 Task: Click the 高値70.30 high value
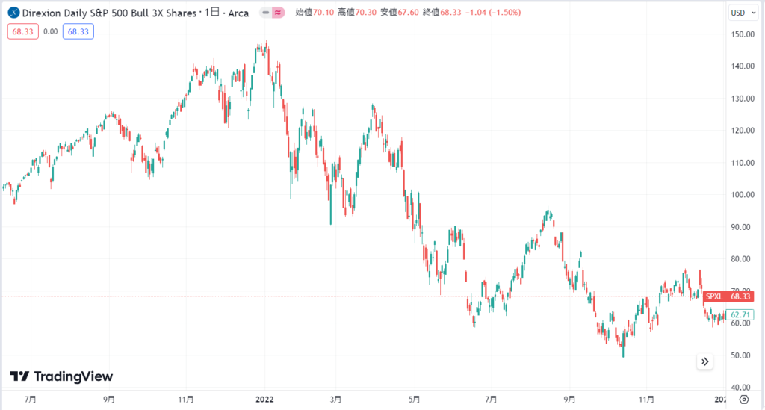click(x=357, y=13)
